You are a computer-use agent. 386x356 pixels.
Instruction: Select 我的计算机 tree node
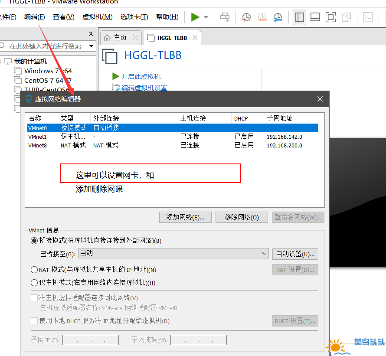pos(30,61)
